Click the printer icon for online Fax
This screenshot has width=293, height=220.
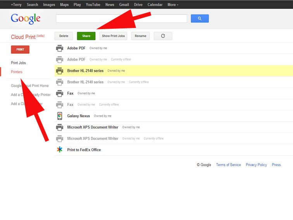point(60,94)
